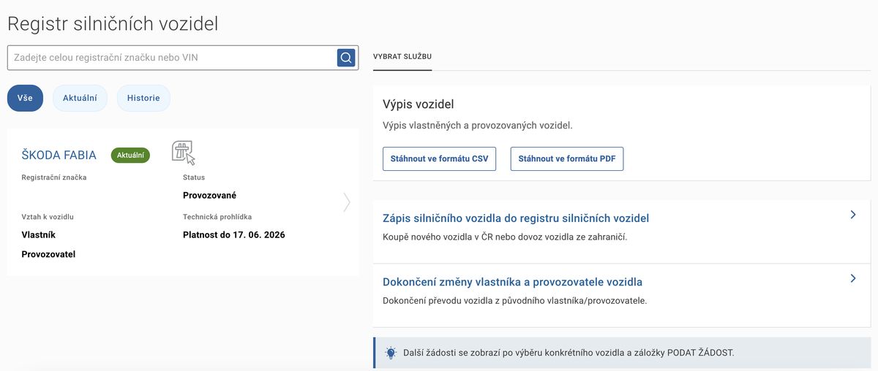The width and height of the screenshot is (878, 371).
Task: Click the Provozované status value
Action: 209,196
